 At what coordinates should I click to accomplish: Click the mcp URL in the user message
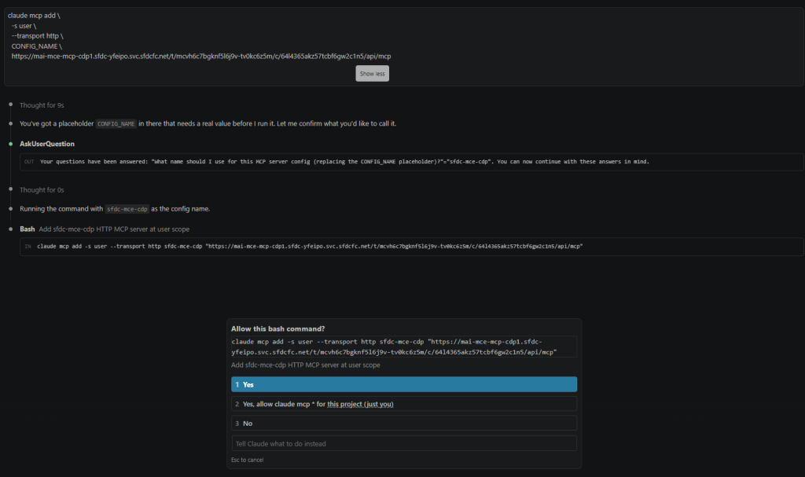click(201, 56)
